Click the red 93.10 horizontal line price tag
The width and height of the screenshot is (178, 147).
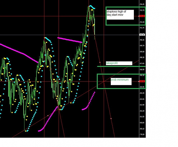142,16
